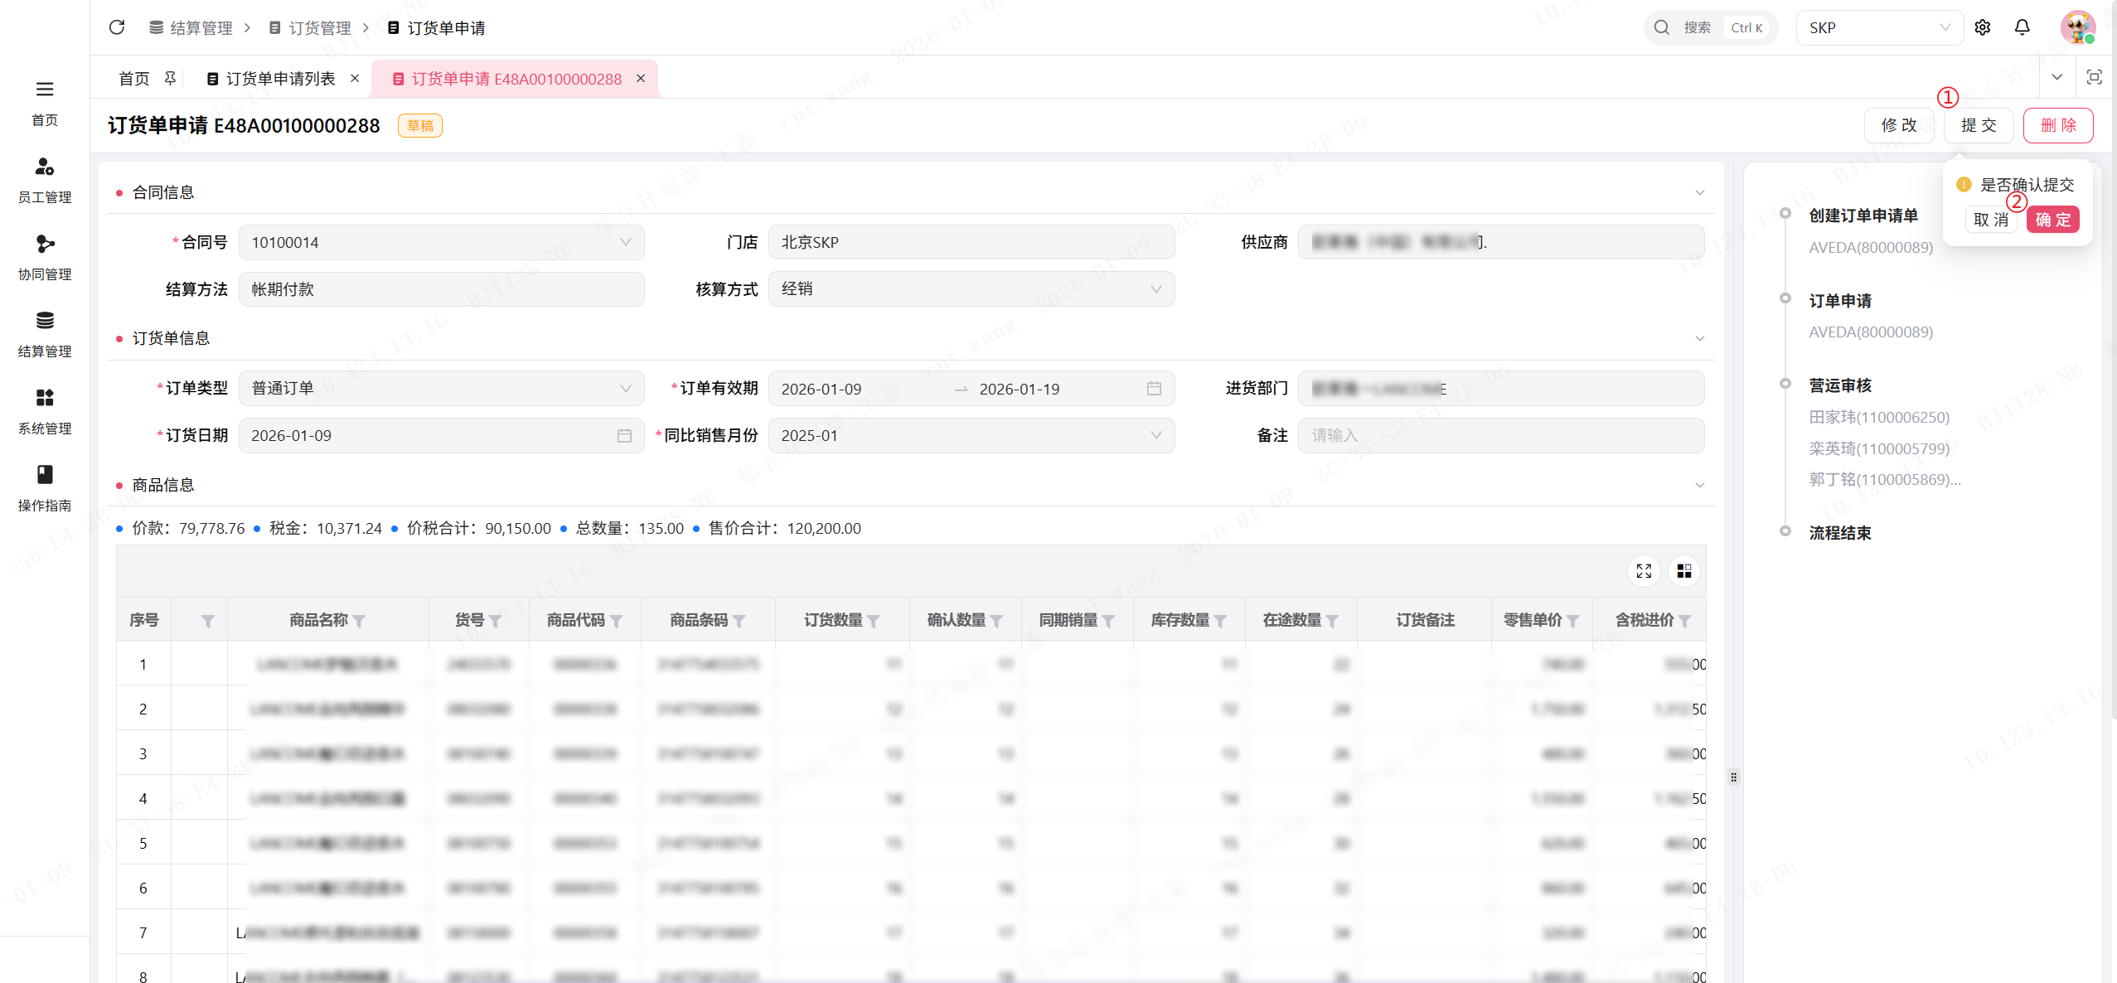Image resolution: width=2117 pixels, height=983 pixels.
Task: Click the 修改 button
Action: point(1898,125)
